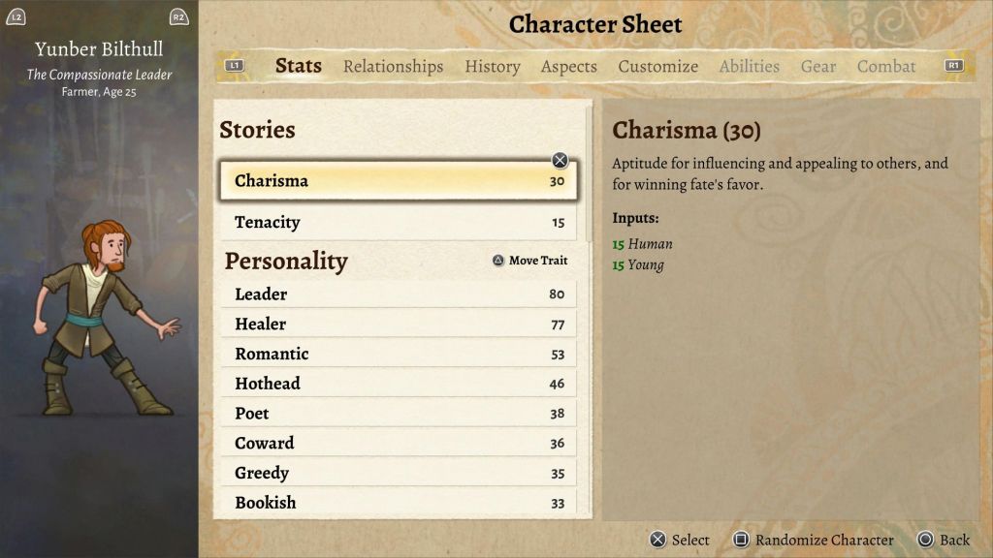Click the L1 tab-left icon

[234, 66]
